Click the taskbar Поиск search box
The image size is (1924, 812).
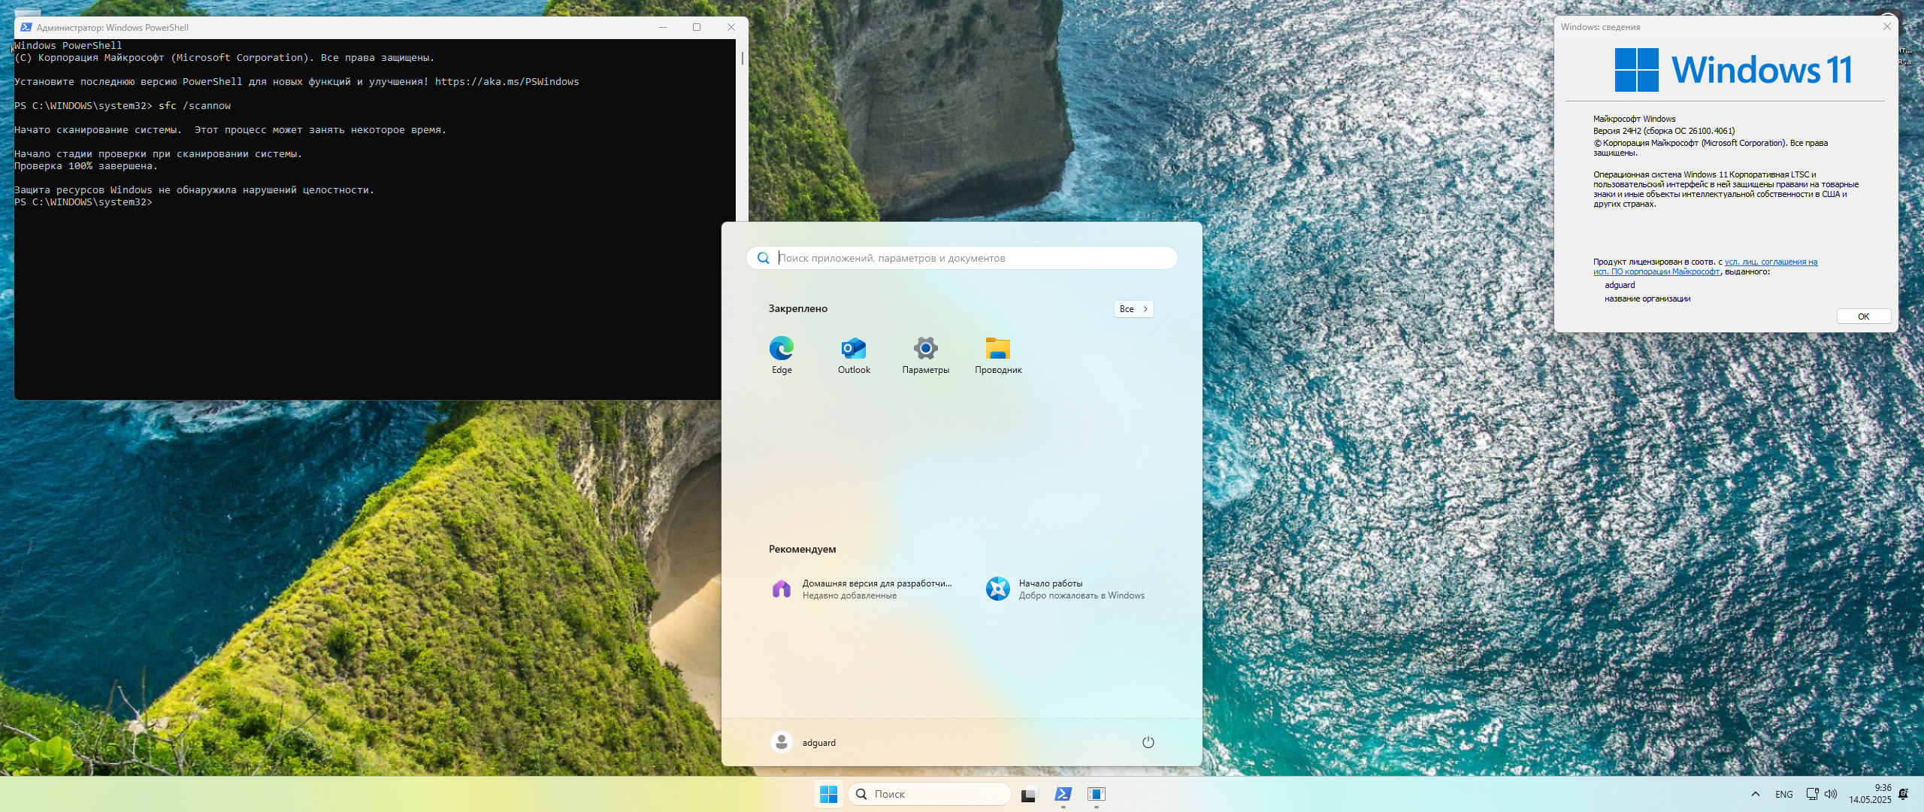point(930,794)
